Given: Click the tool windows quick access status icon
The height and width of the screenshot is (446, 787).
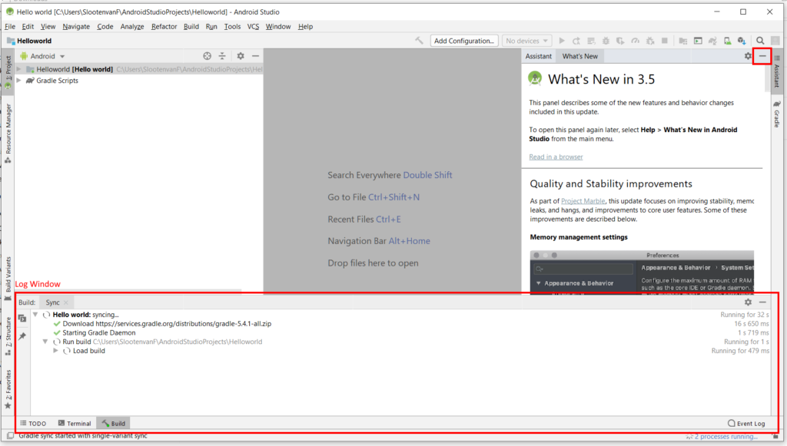Looking at the screenshot, I should coord(10,436).
